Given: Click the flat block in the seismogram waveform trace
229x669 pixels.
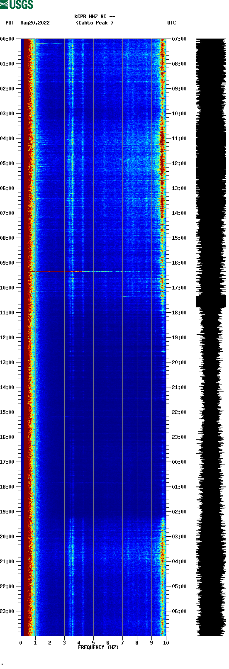Looking at the screenshot, I should tap(211, 302).
